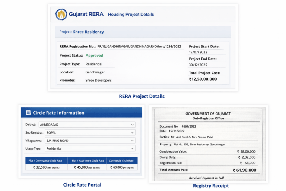The height and width of the screenshot is (191, 286).
Task: Click the Location Gandhinagar value
Action: [95, 72]
